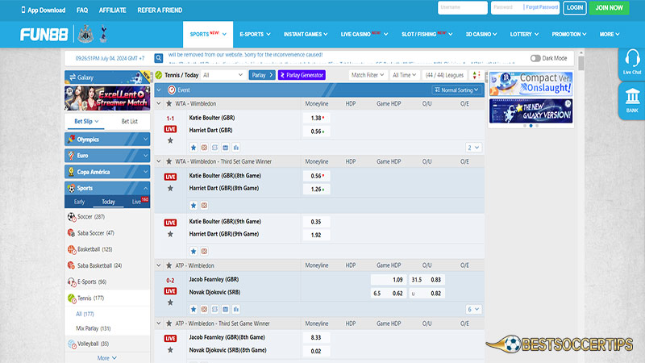Favorite the 9th Game Boulter vs Dart star

[x=170, y=234]
